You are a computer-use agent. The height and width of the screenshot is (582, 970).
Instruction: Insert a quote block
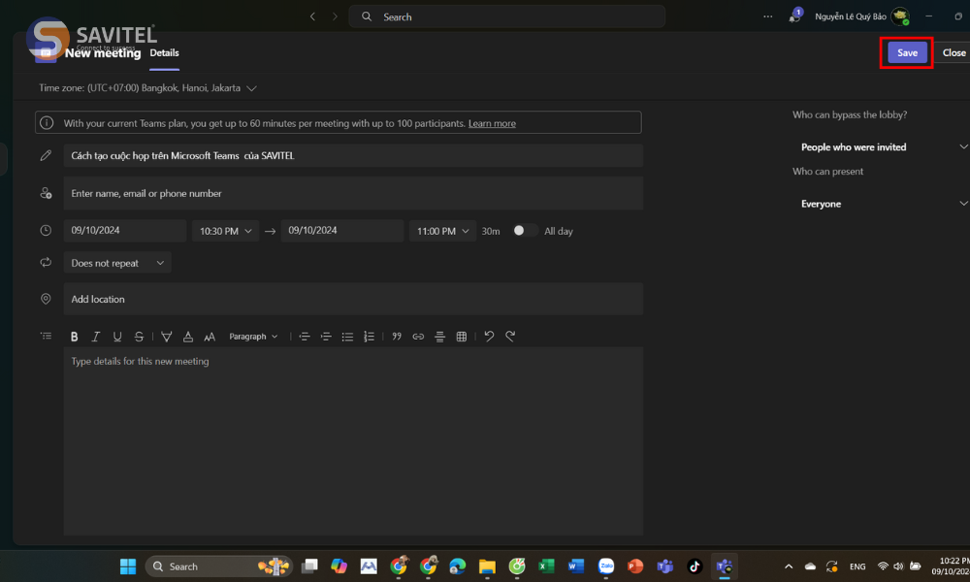[x=397, y=337]
